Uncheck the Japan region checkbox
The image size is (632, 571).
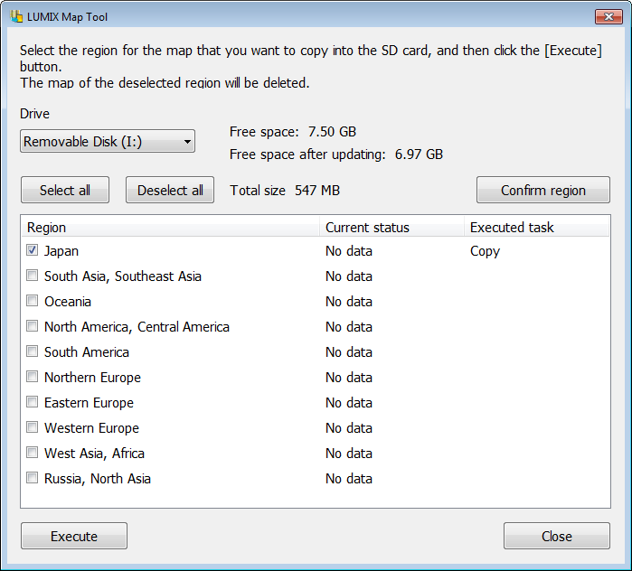click(33, 250)
